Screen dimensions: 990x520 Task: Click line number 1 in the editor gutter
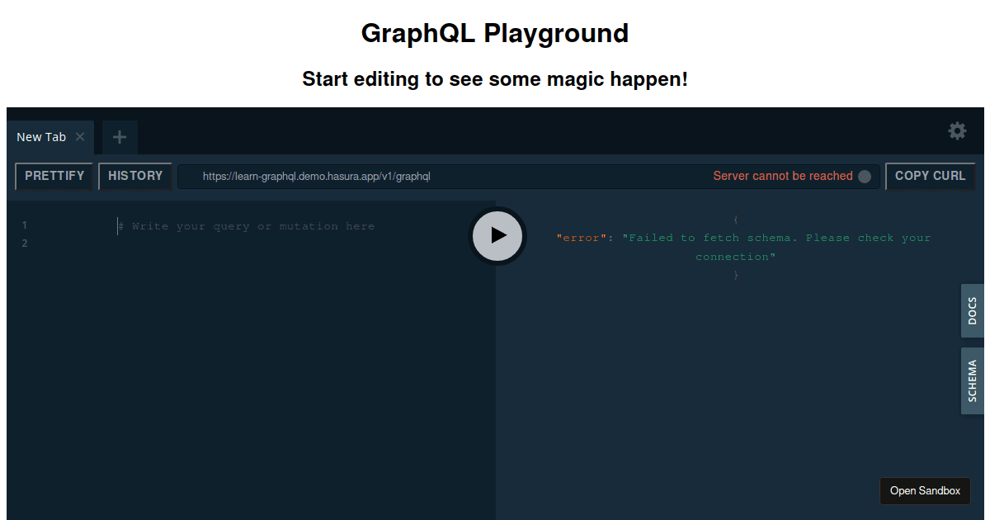25,225
